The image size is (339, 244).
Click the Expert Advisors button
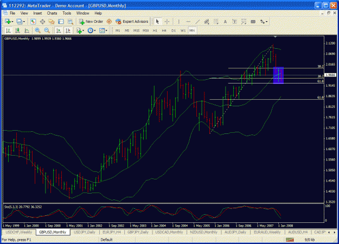[x=132, y=22]
